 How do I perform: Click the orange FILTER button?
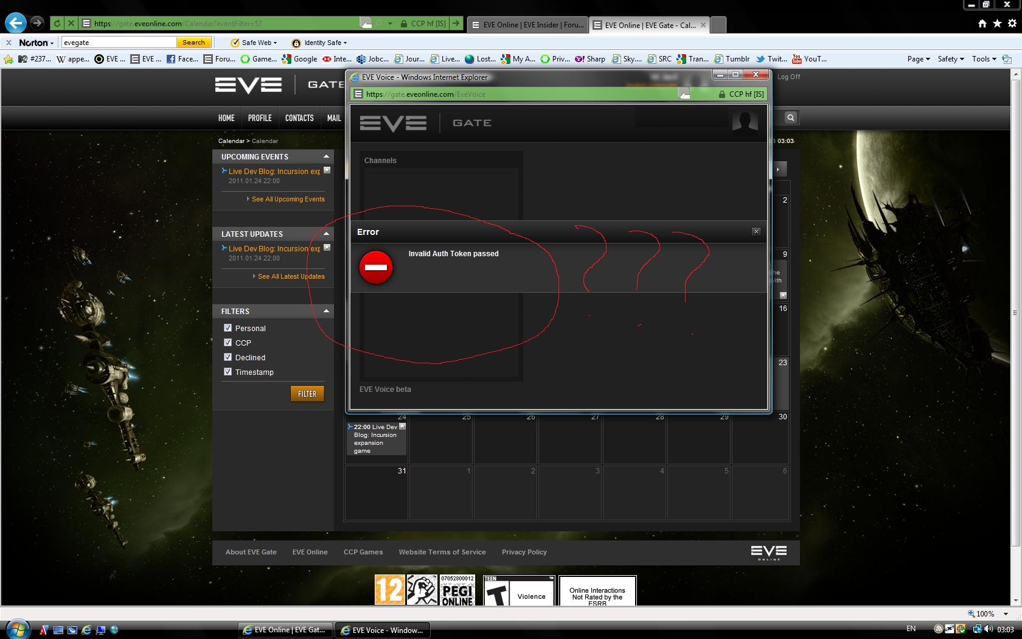(x=307, y=394)
